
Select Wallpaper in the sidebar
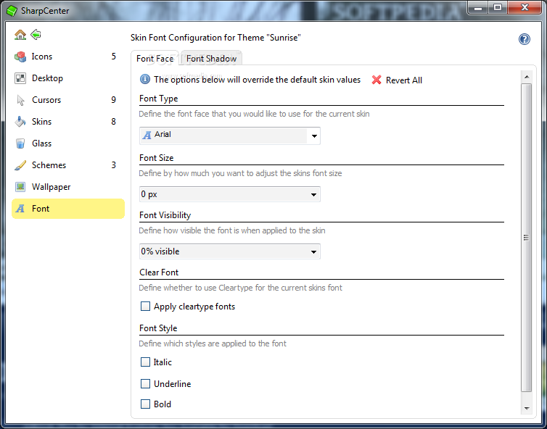pyautogui.click(x=68, y=187)
